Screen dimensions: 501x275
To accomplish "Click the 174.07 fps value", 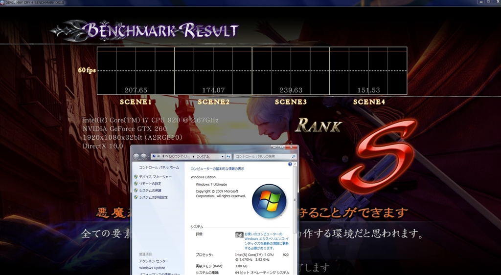I will (x=213, y=90).
